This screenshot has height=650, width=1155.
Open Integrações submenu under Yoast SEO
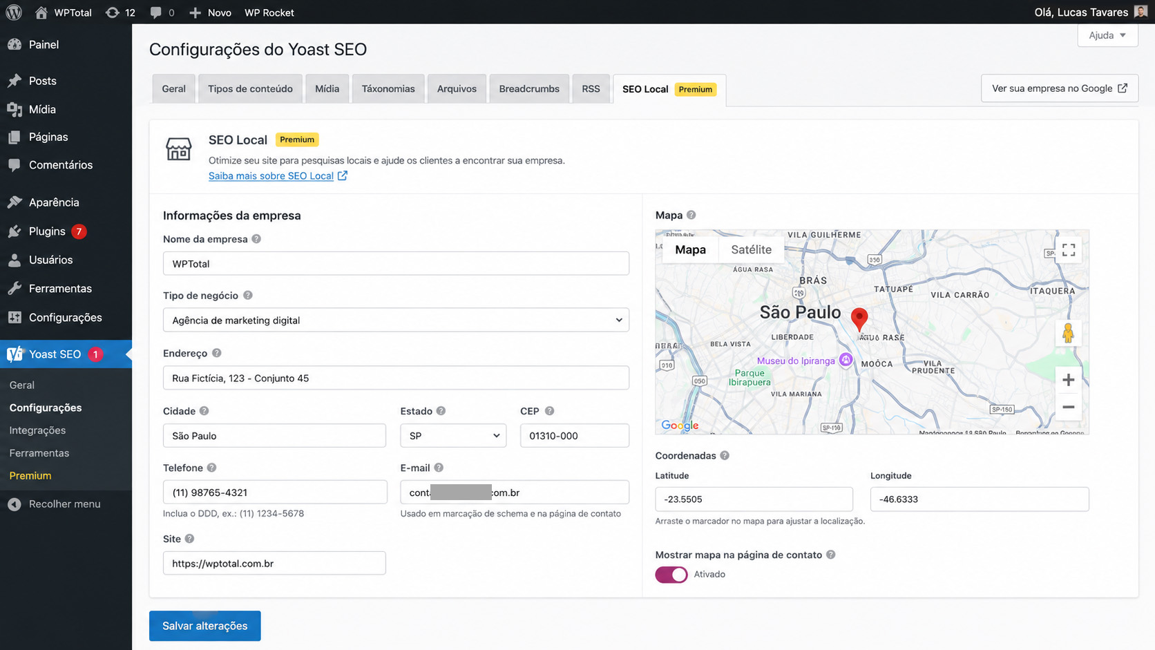point(37,430)
